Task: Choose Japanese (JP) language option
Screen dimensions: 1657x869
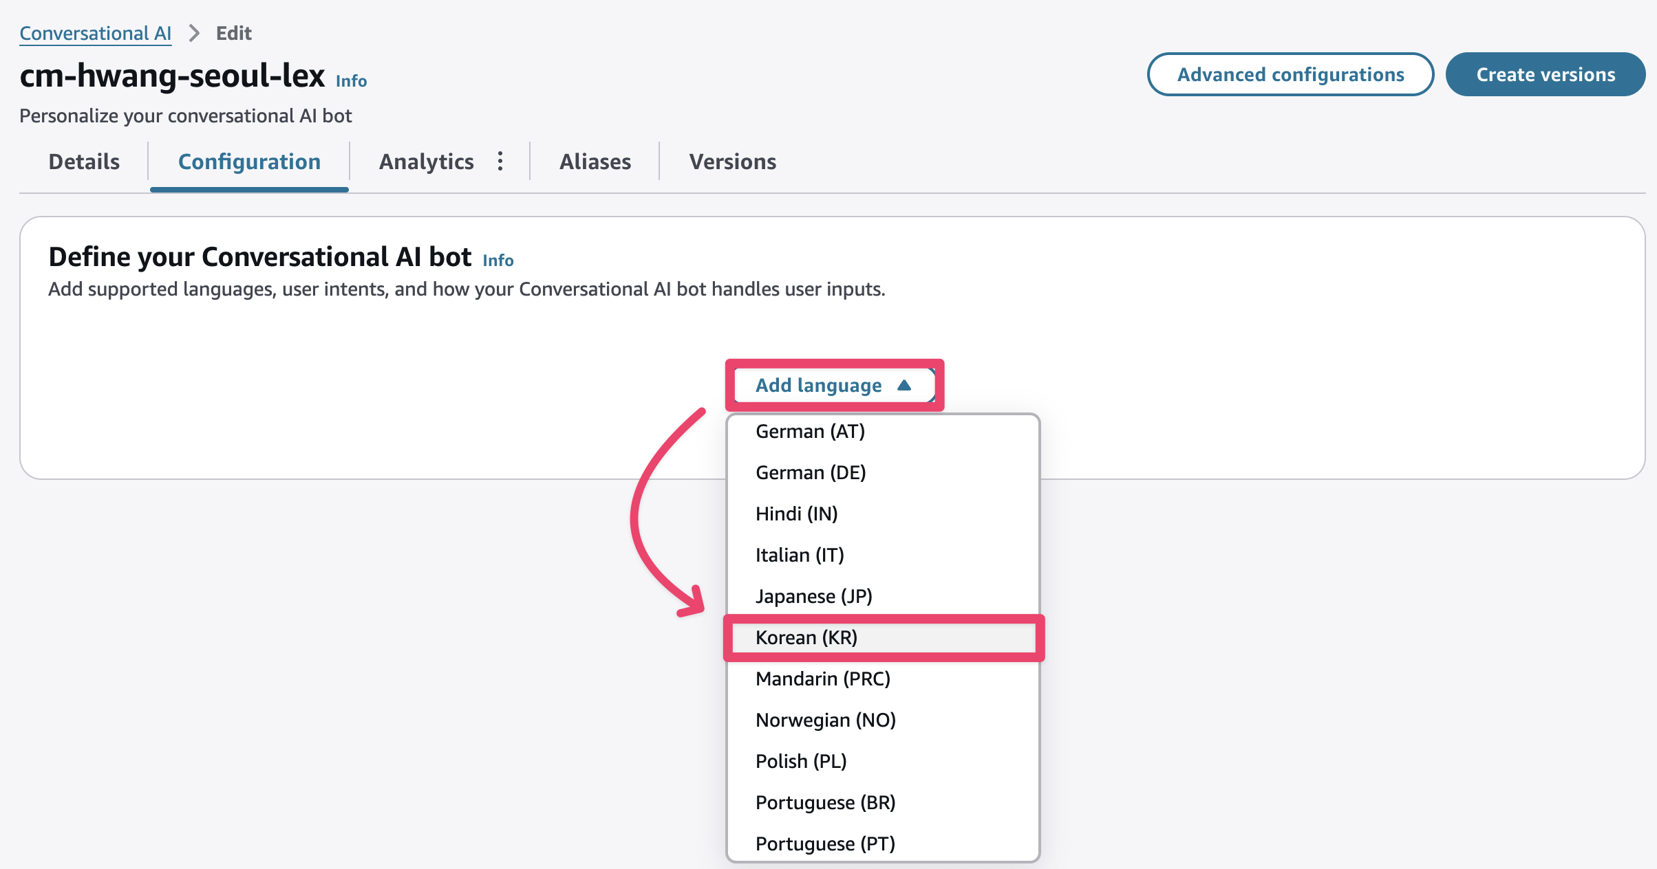Action: tap(813, 596)
